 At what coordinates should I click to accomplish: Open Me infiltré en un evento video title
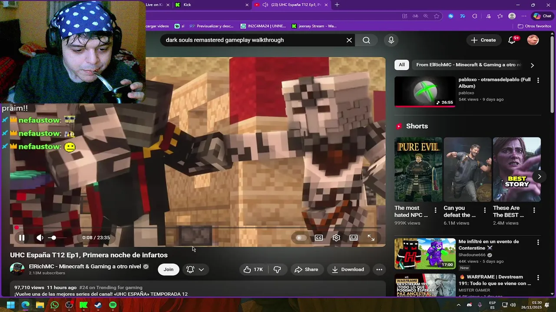click(x=489, y=245)
